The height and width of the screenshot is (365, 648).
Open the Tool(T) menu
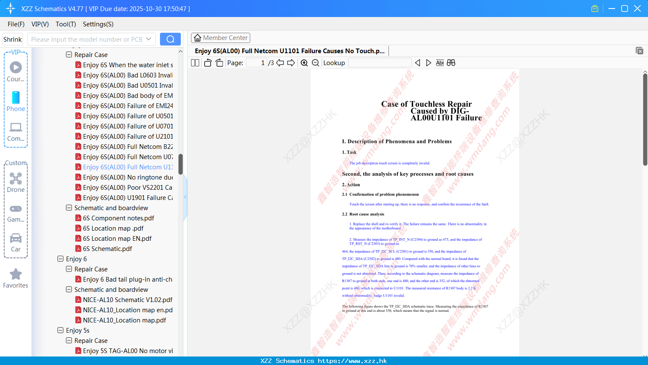(x=66, y=24)
